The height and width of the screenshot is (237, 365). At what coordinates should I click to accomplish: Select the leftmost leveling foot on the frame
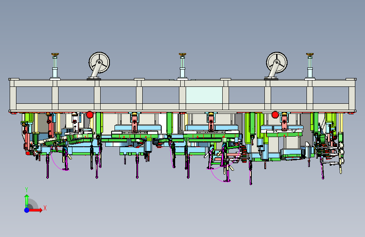pos(55,67)
